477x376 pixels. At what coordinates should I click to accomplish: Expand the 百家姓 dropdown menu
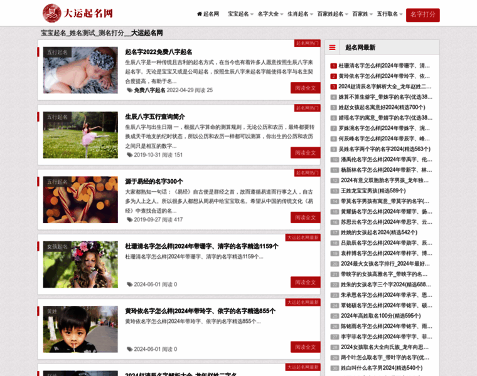[x=362, y=14]
